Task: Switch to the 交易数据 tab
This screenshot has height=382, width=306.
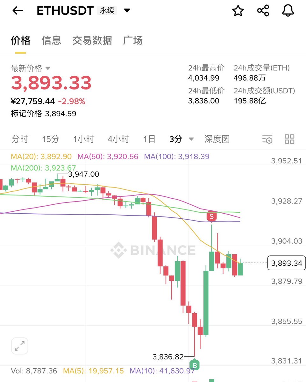Action: point(92,40)
